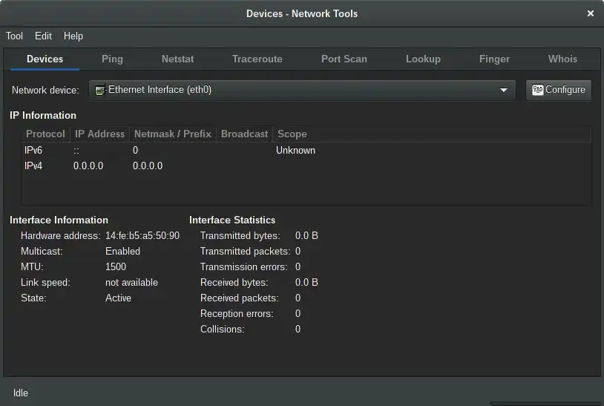Sort by the Broadcast column header
This screenshot has width=604, height=406.
[x=244, y=134]
